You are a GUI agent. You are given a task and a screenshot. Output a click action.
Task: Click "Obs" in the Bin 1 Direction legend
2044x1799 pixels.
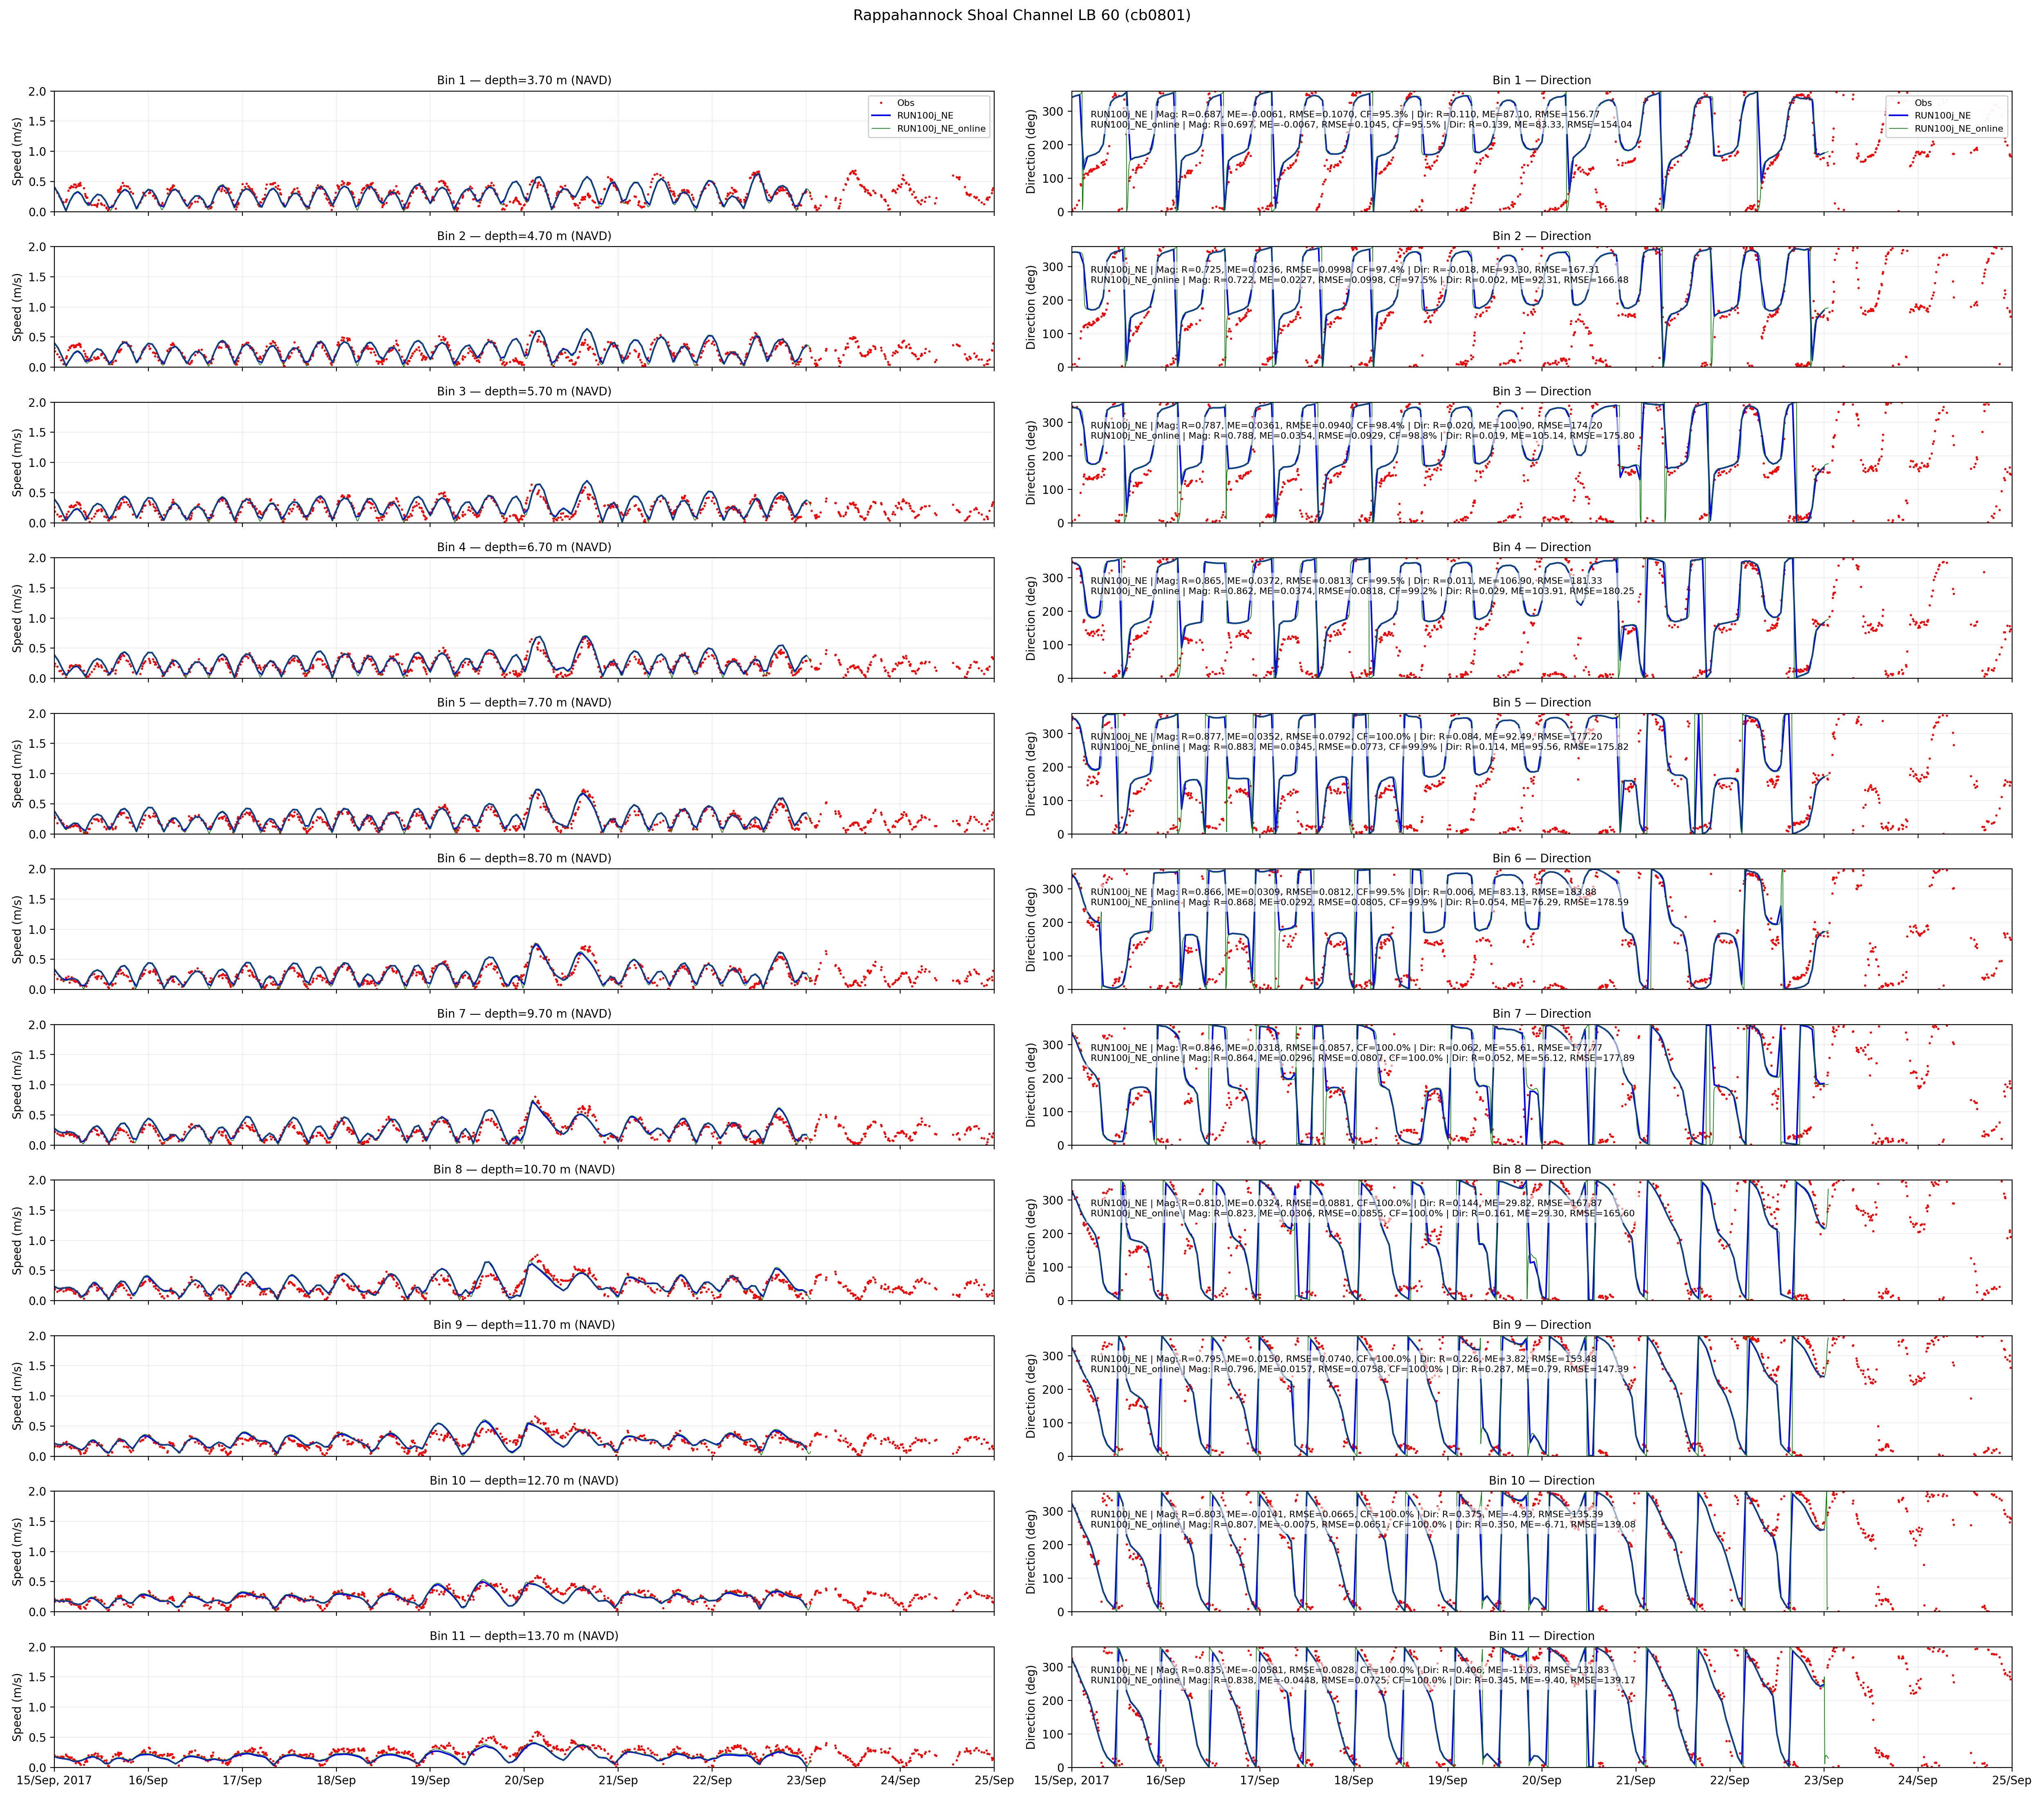click(x=1923, y=103)
